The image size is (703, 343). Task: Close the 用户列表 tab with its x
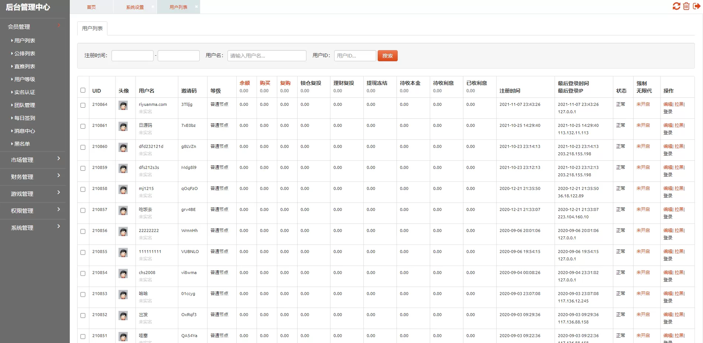(196, 7)
